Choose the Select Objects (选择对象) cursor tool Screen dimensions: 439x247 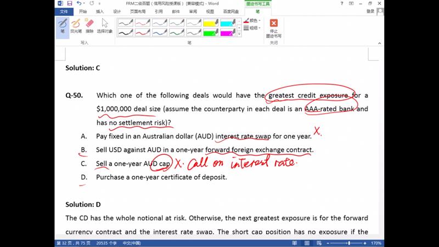[105, 26]
